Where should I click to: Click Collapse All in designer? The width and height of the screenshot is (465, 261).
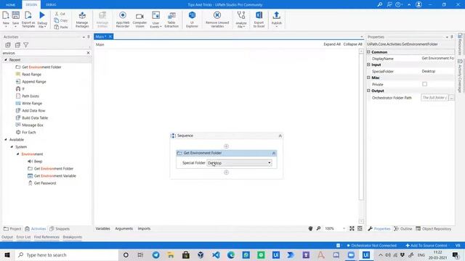[x=352, y=44]
